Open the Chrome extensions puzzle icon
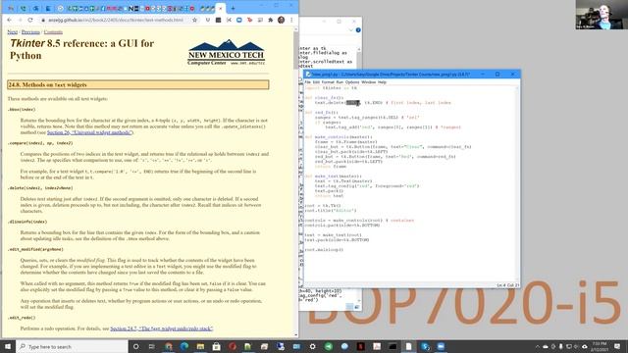Image resolution: width=628 pixels, height=353 pixels. [x=271, y=20]
